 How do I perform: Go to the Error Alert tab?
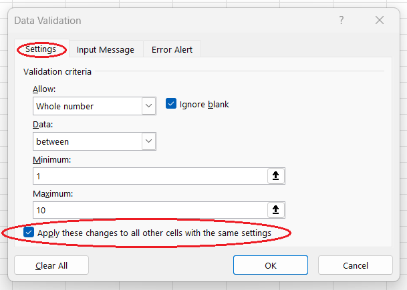[171, 49]
